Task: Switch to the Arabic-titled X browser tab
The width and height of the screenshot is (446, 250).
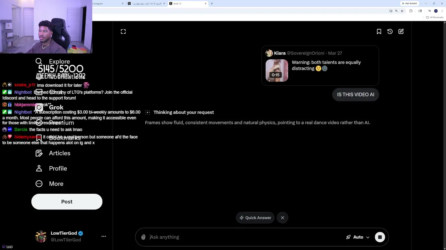Action: (146, 3)
